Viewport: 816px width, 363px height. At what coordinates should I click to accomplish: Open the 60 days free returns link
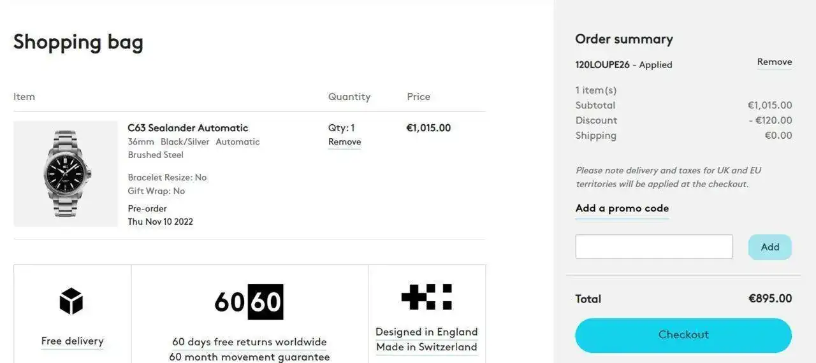pyautogui.click(x=249, y=342)
